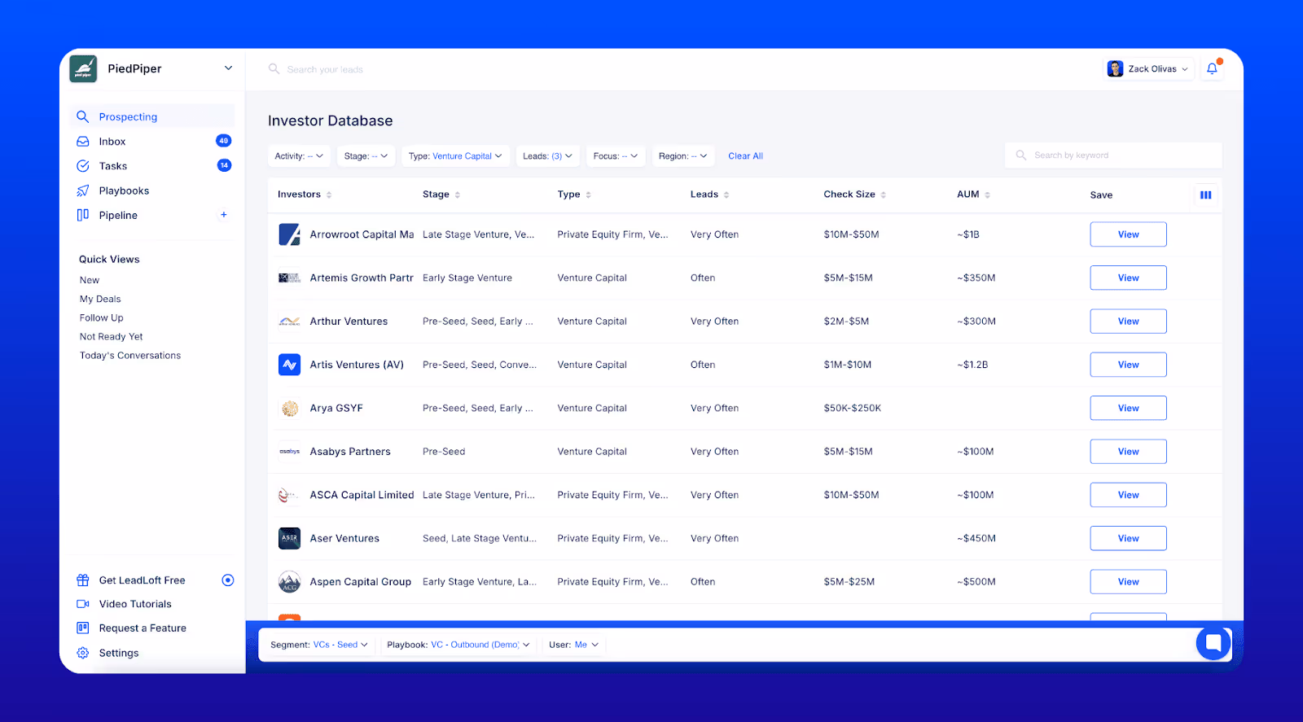The image size is (1303, 722).
Task: Focus the Search your leads field
Action: (325, 70)
